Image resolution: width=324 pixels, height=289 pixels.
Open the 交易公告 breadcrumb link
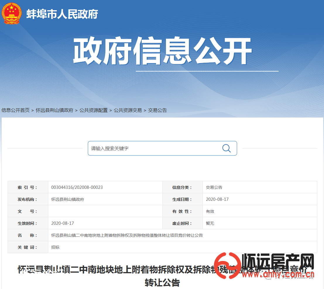[x=157, y=110]
